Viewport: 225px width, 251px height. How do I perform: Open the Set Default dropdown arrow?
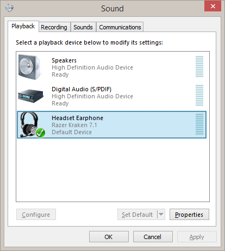[161, 215]
